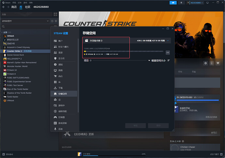Click the info icon on game page
This screenshot has width=225, height=158.
click(x=212, y=63)
